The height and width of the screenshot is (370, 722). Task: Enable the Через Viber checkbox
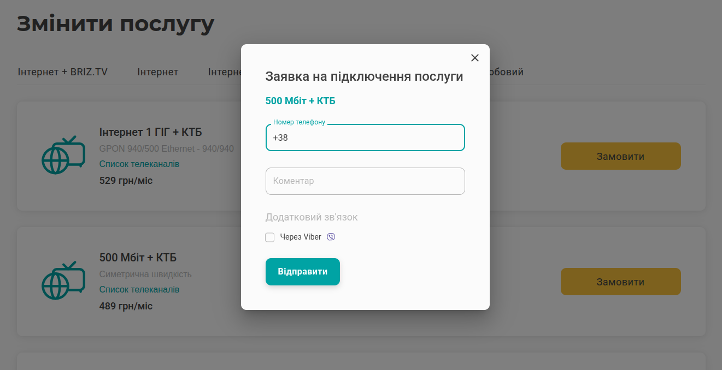(270, 237)
